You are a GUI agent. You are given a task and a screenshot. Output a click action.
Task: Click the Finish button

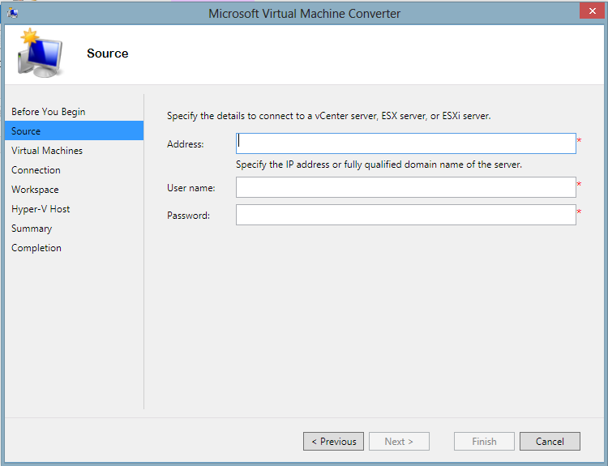484,442
